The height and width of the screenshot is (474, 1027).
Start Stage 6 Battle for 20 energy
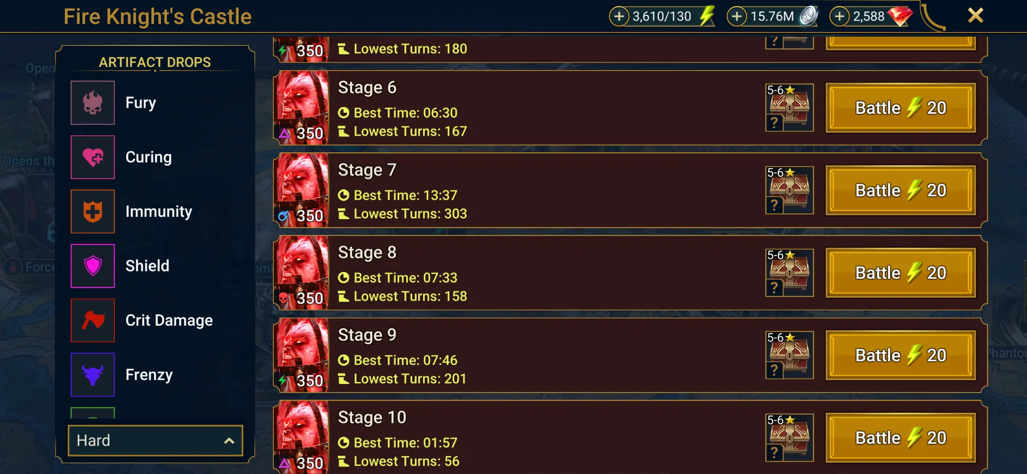click(901, 108)
